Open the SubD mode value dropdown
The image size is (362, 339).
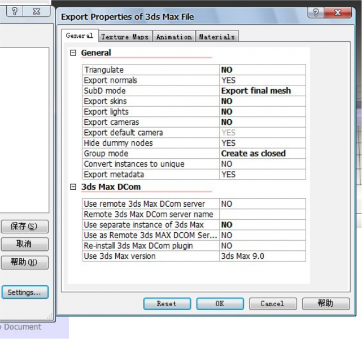coord(263,91)
